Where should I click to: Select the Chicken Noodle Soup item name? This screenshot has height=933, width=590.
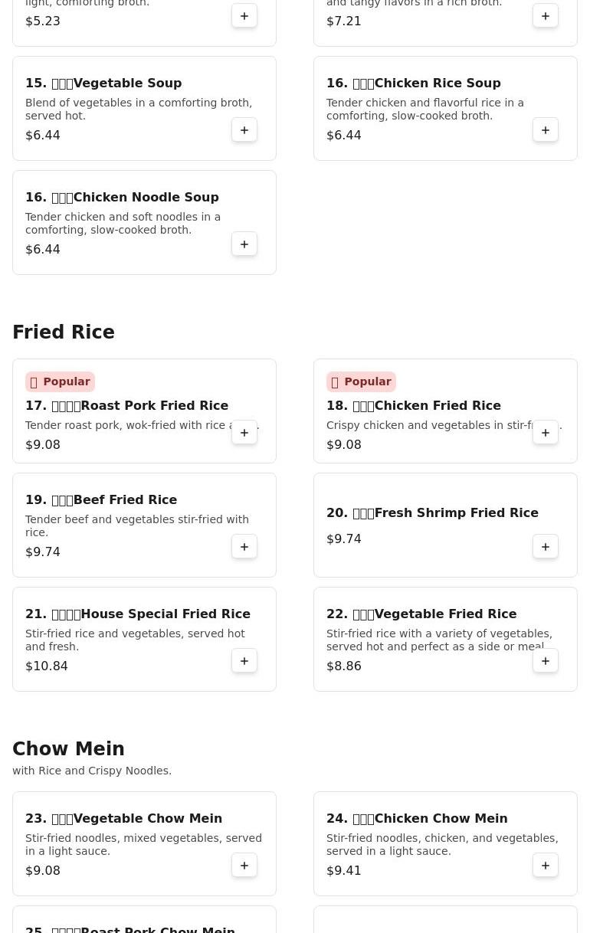[x=122, y=198]
